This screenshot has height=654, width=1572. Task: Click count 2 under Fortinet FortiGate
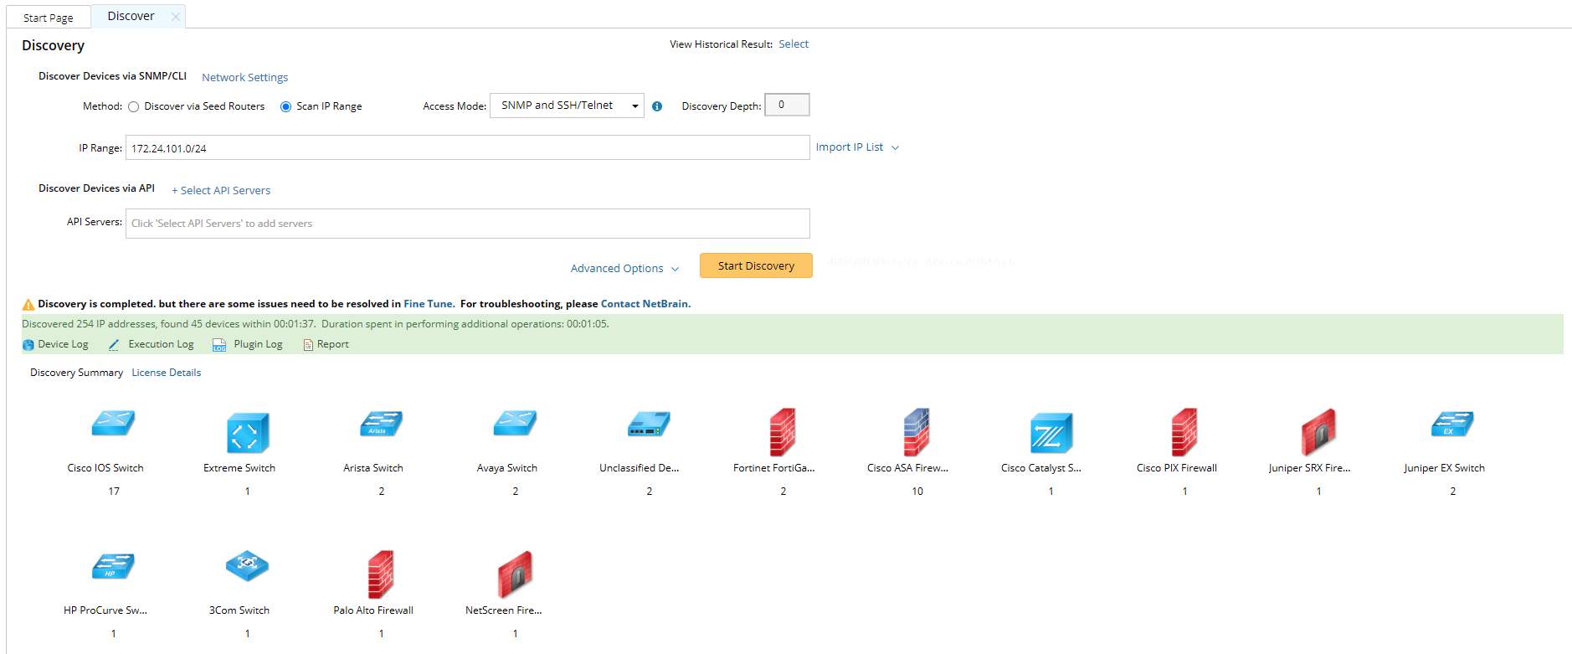[783, 492]
